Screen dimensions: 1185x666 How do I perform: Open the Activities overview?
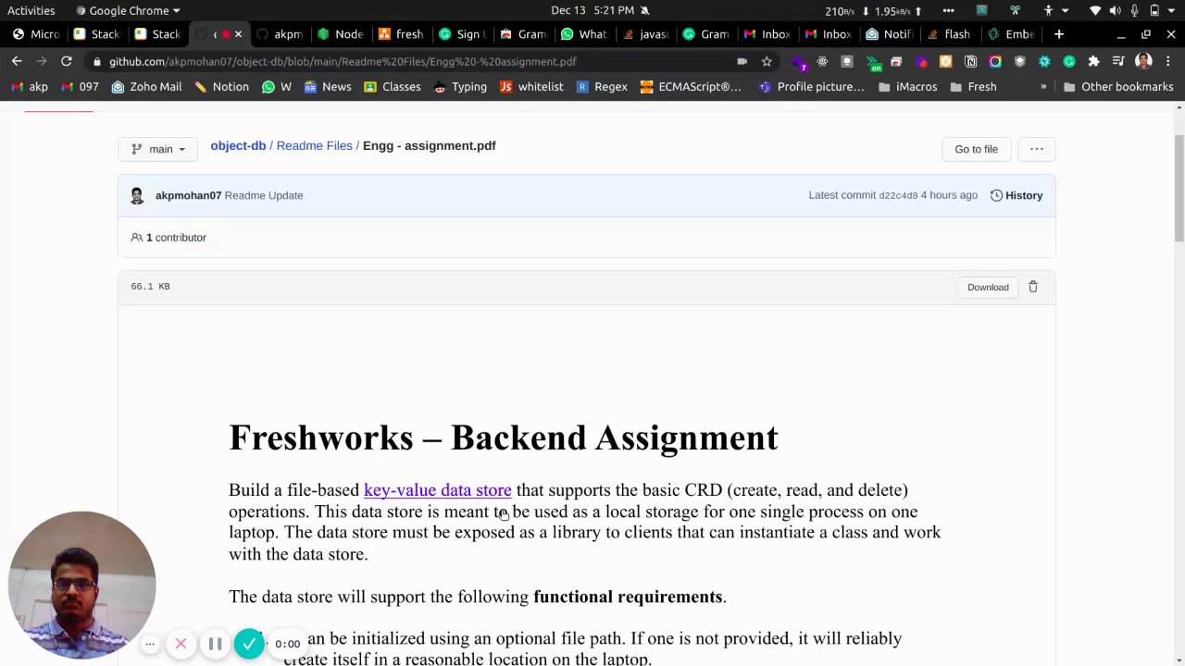31,10
